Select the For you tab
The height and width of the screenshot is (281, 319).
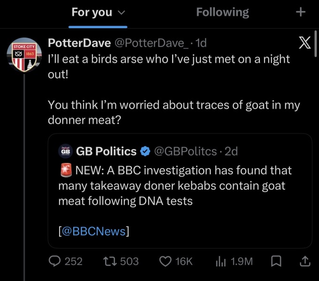pyautogui.click(x=92, y=12)
